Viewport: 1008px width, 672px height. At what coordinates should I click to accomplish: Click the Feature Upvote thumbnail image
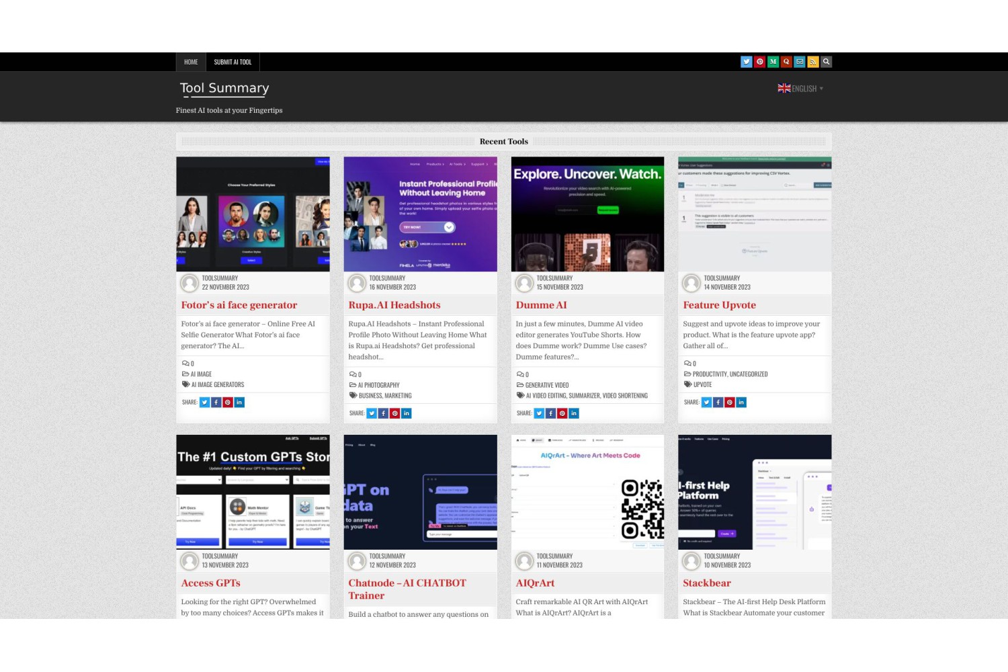click(x=755, y=214)
